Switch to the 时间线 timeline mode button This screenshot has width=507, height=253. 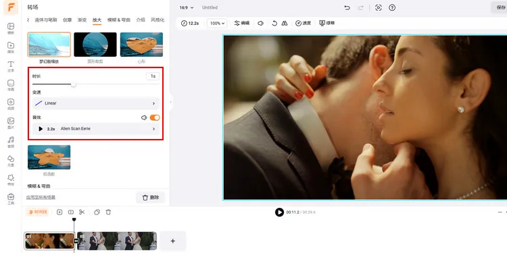point(37,212)
